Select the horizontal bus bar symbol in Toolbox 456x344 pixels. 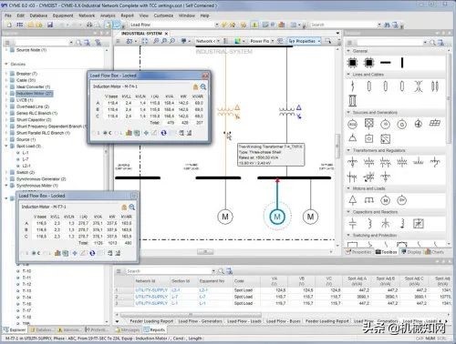pos(385,63)
